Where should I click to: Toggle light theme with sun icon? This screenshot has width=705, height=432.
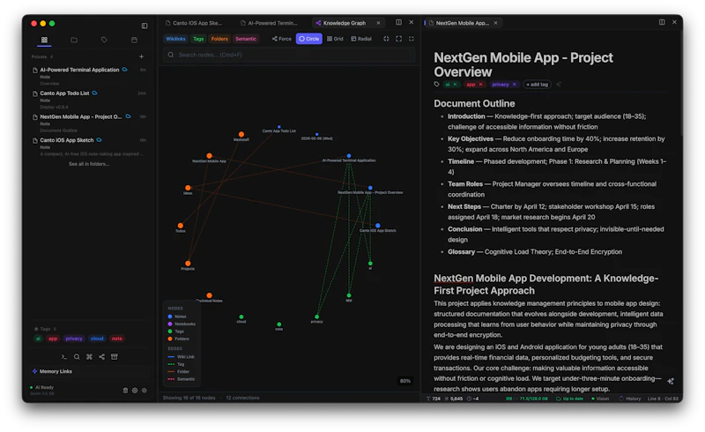point(145,391)
